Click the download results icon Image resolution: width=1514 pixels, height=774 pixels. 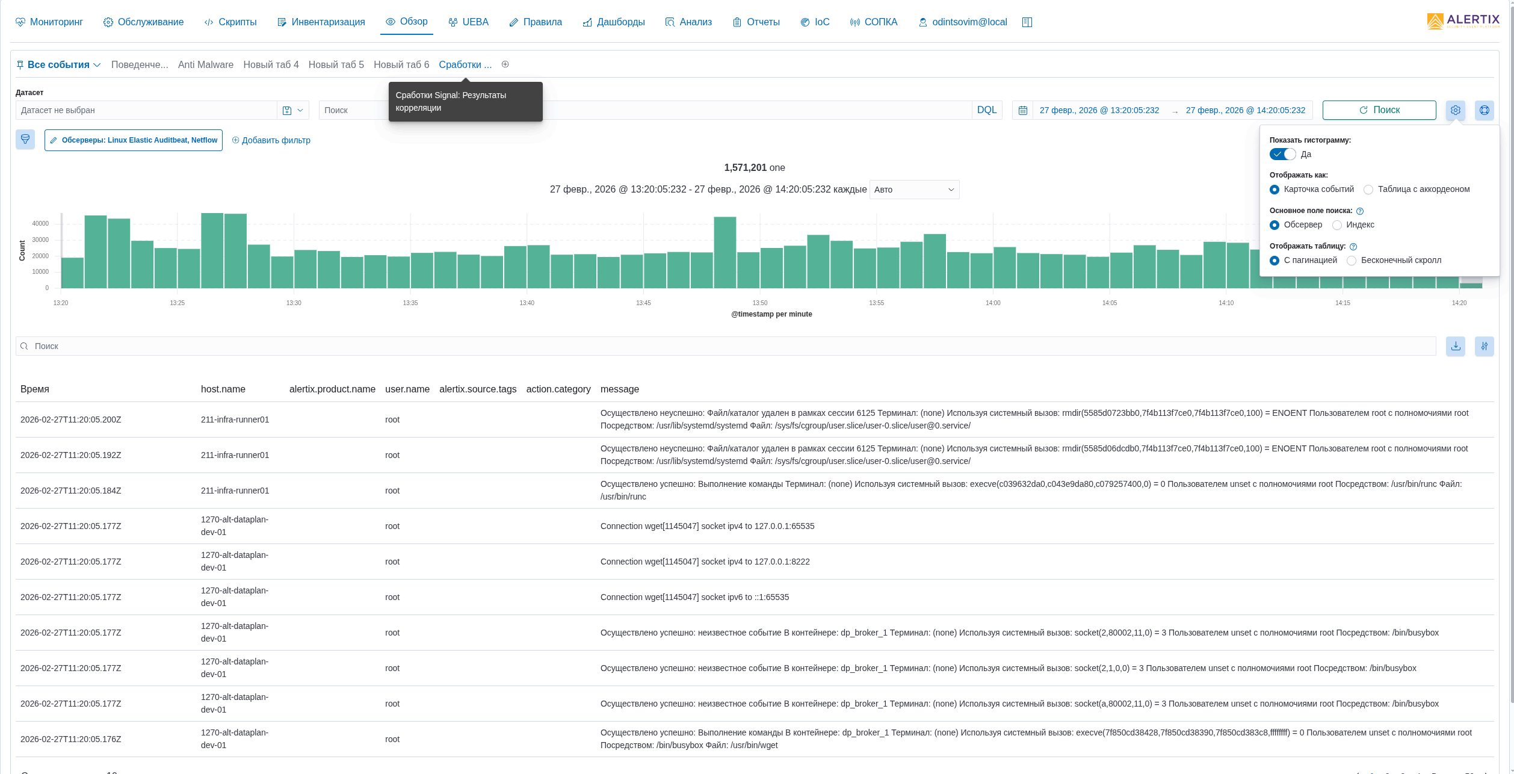pyautogui.click(x=1455, y=346)
